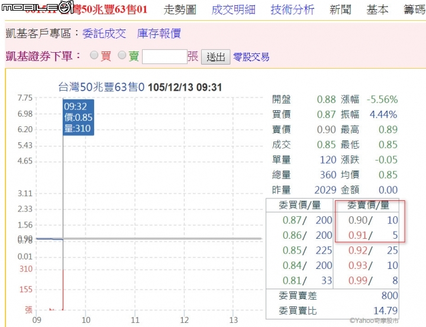Open the 技術分析 tab
The height and width of the screenshot is (327, 426).
[292, 10]
